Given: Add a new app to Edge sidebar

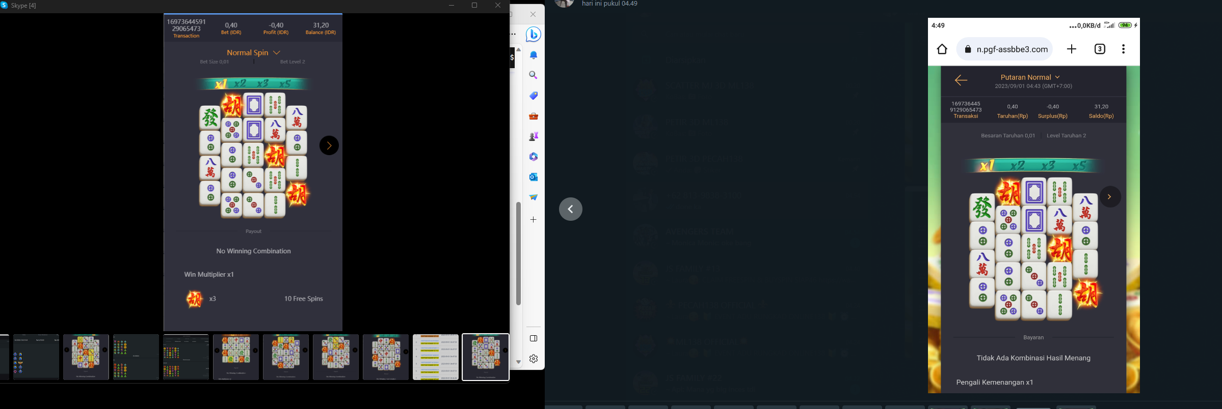Looking at the screenshot, I should click(534, 220).
